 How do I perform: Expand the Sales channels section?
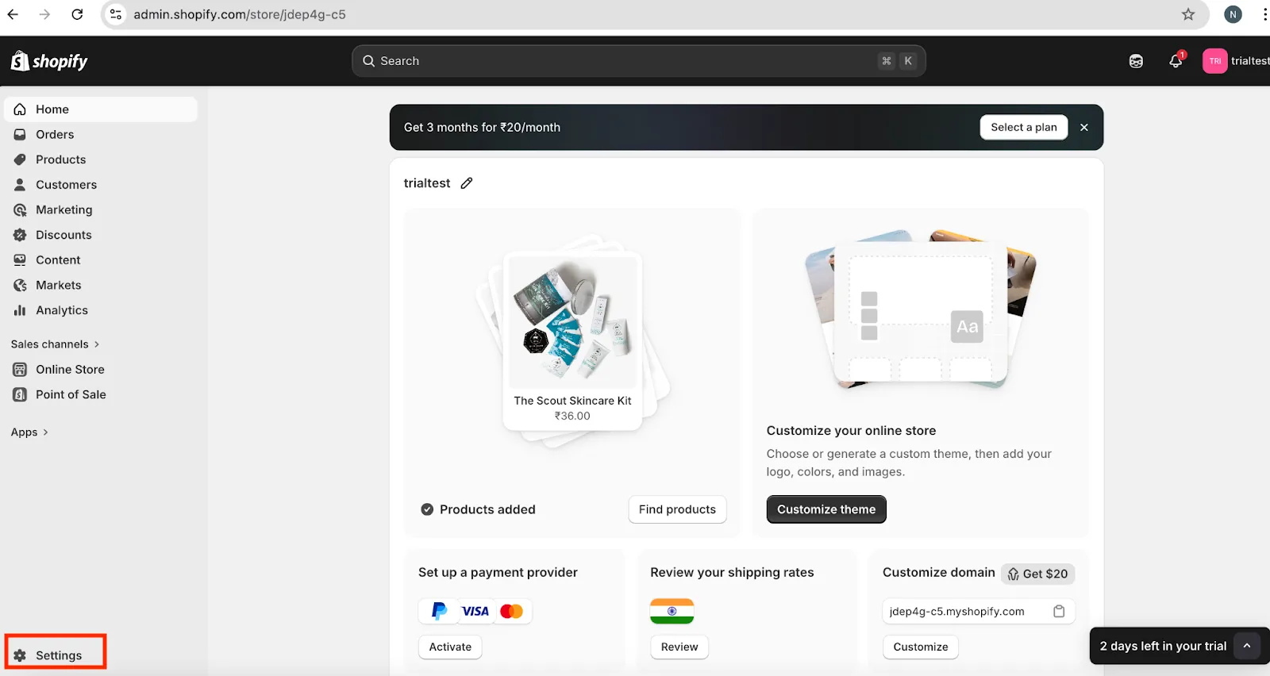click(x=56, y=344)
